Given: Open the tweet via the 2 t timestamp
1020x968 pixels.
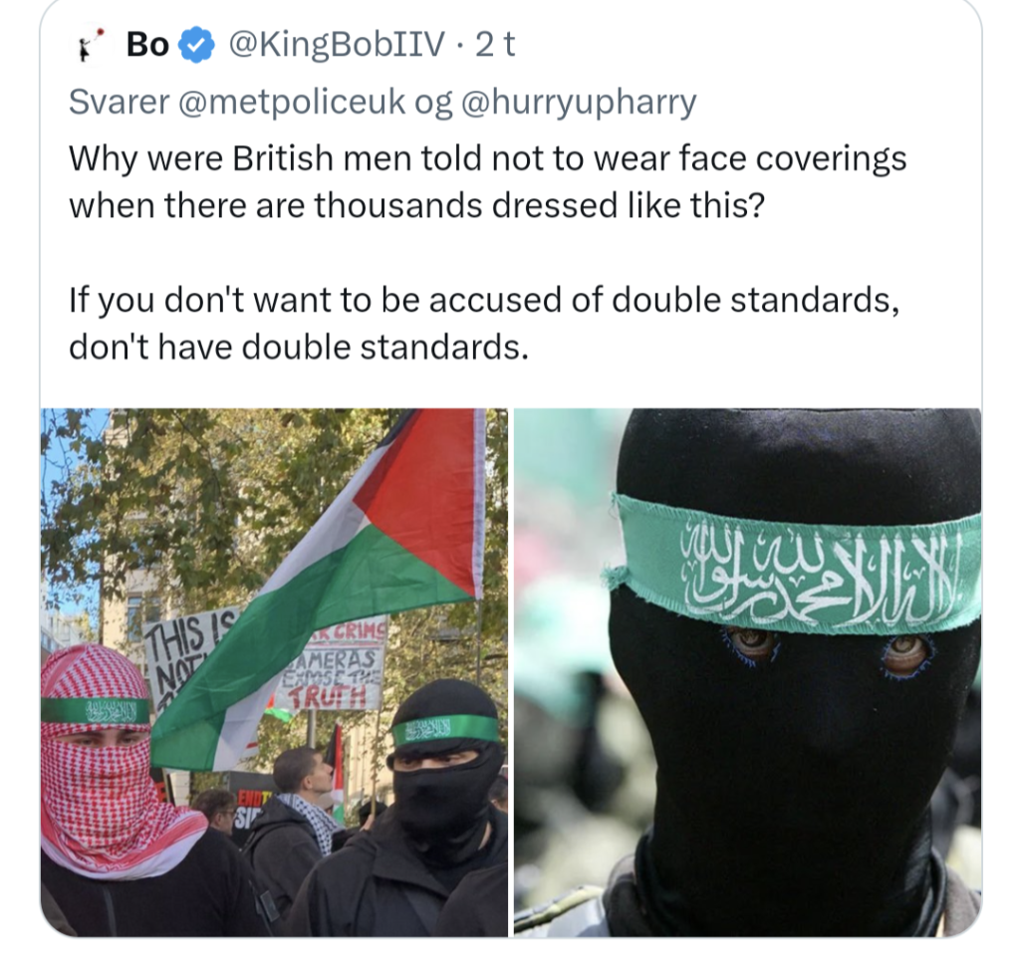Looking at the screenshot, I should [495, 45].
